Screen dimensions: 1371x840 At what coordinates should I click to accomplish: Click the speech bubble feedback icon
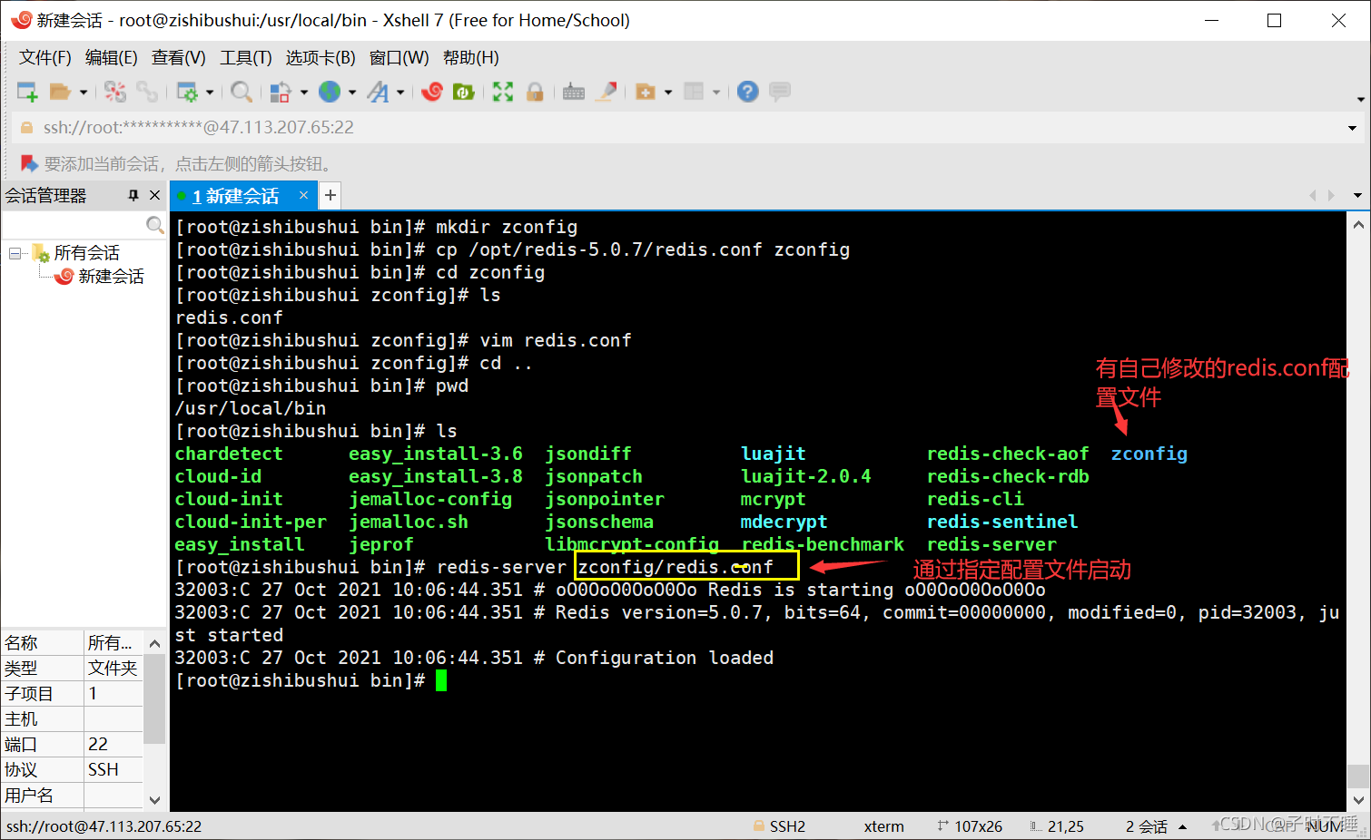(780, 92)
